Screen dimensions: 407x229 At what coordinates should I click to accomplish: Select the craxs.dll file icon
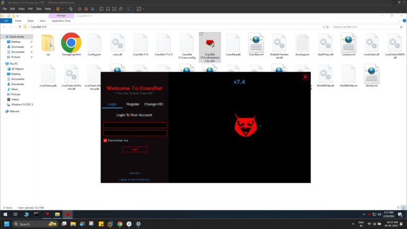click(x=117, y=45)
